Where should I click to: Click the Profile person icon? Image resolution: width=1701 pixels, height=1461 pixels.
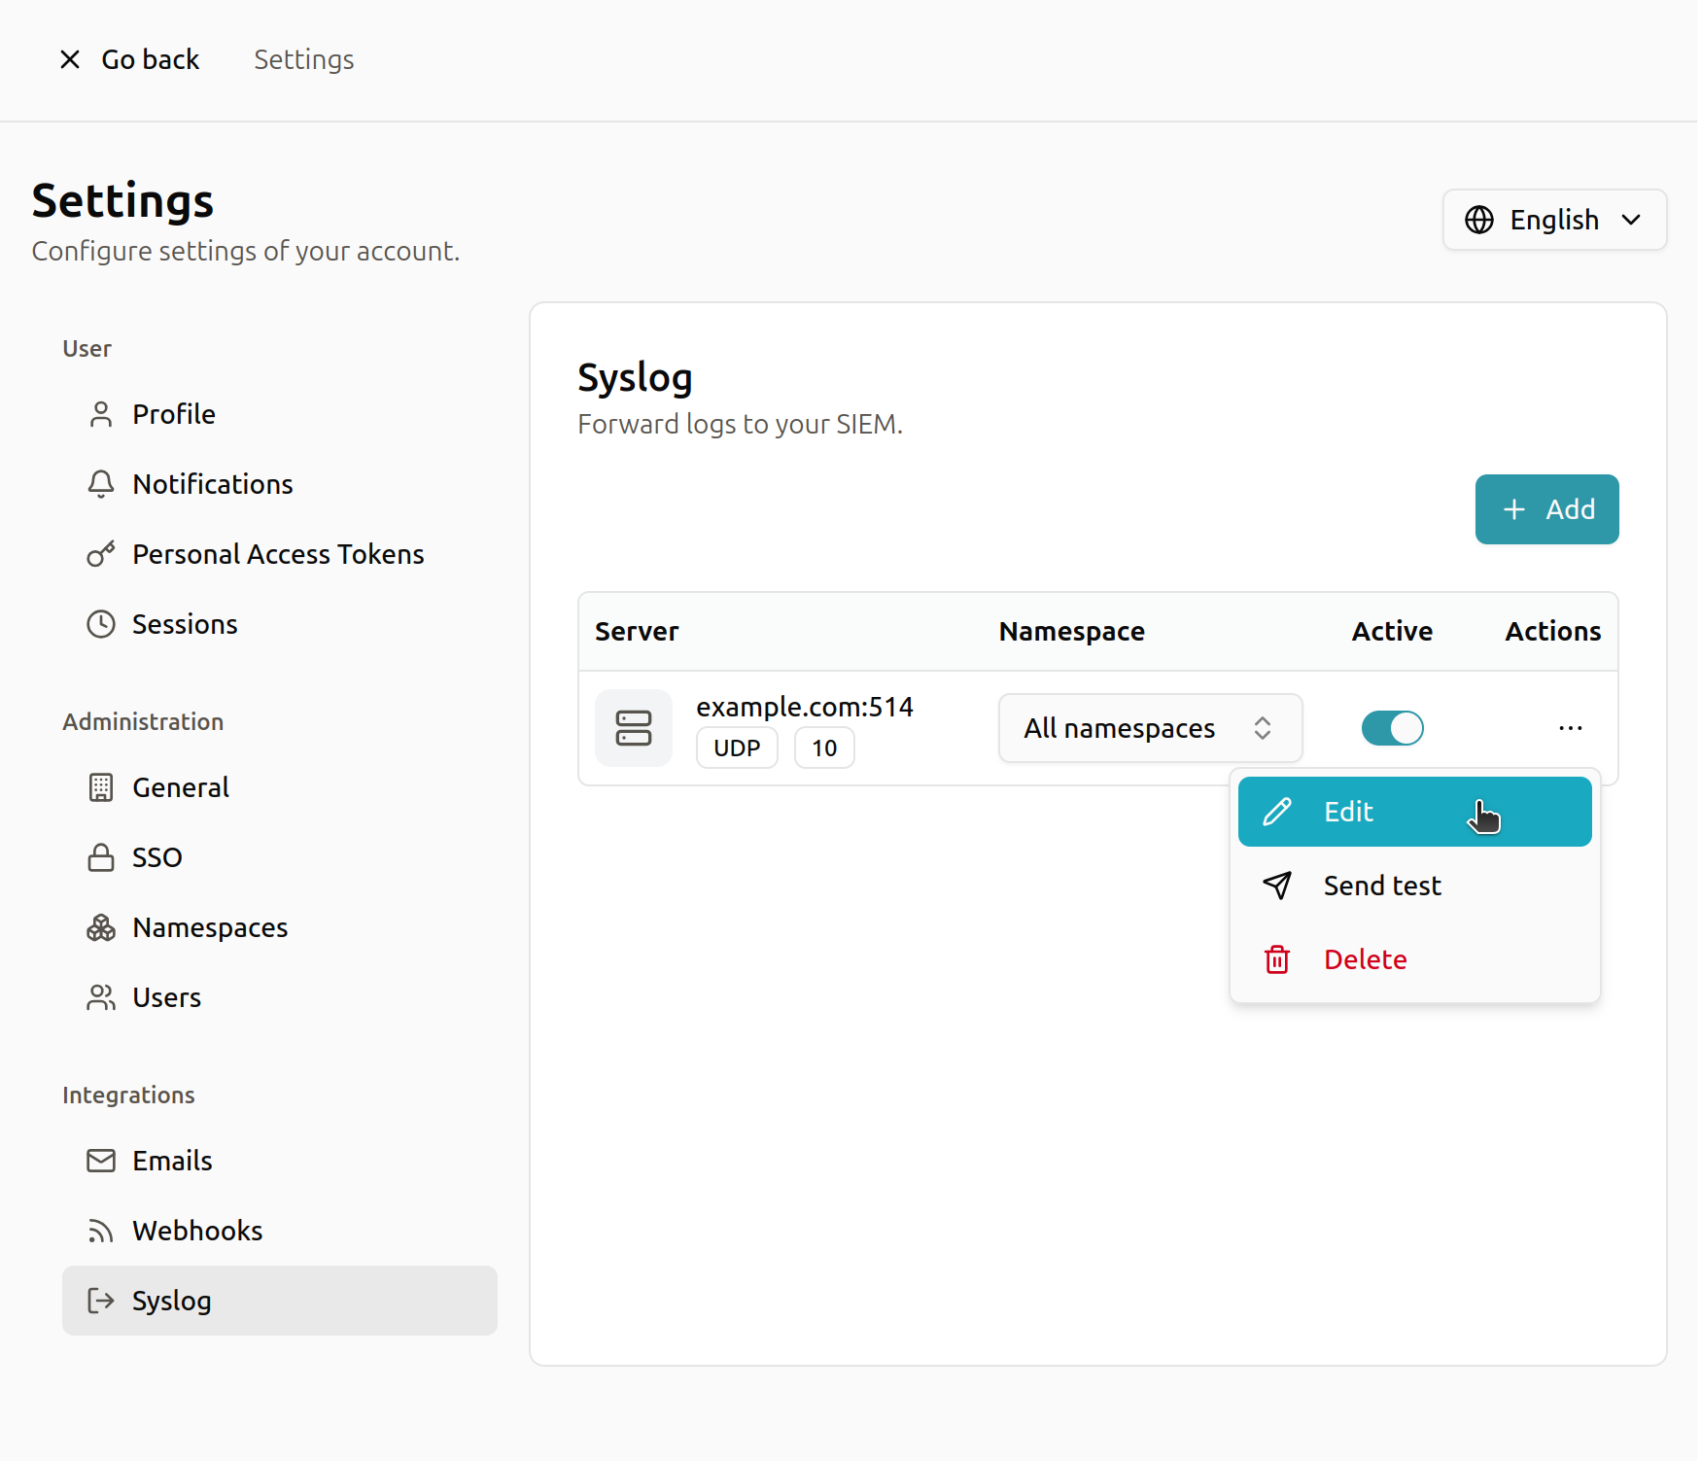point(100,414)
